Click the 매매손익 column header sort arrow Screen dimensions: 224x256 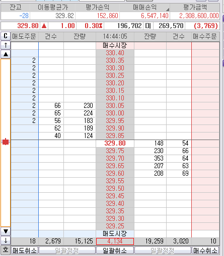click(x=168, y=10)
